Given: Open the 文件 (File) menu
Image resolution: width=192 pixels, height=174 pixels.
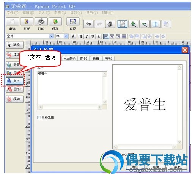Looking at the screenshot, I should point(13,13).
